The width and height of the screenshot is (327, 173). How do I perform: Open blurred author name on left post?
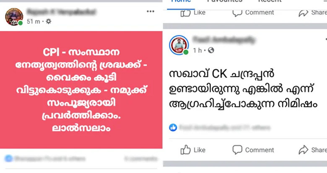click(x=62, y=12)
